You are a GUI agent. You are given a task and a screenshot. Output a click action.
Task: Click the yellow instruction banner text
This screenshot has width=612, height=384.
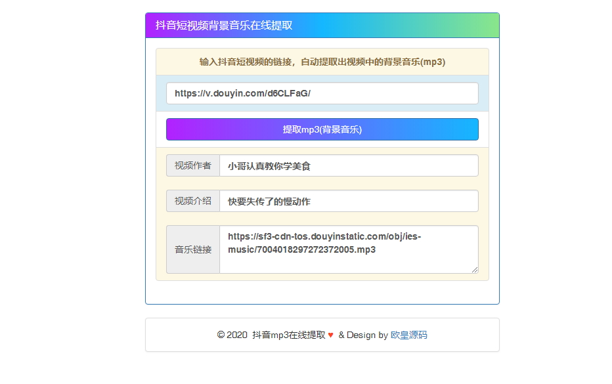pyautogui.click(x=321, y=61)
